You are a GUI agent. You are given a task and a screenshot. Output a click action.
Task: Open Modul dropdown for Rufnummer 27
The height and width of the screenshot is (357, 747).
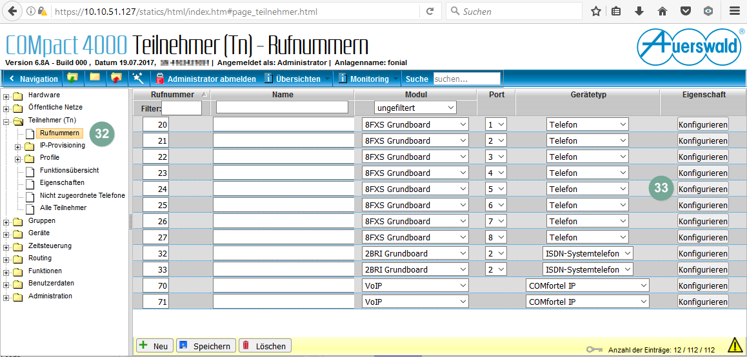pyautogui.click(x=415, y=237)
